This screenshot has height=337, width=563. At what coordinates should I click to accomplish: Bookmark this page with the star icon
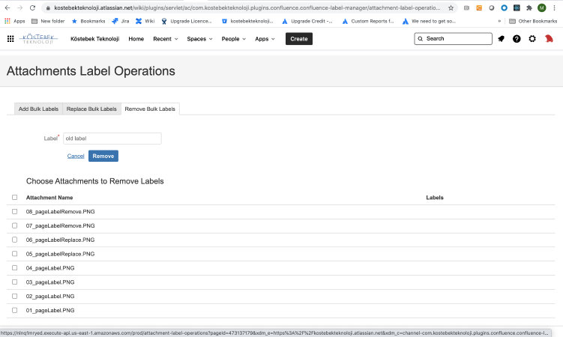451,7
